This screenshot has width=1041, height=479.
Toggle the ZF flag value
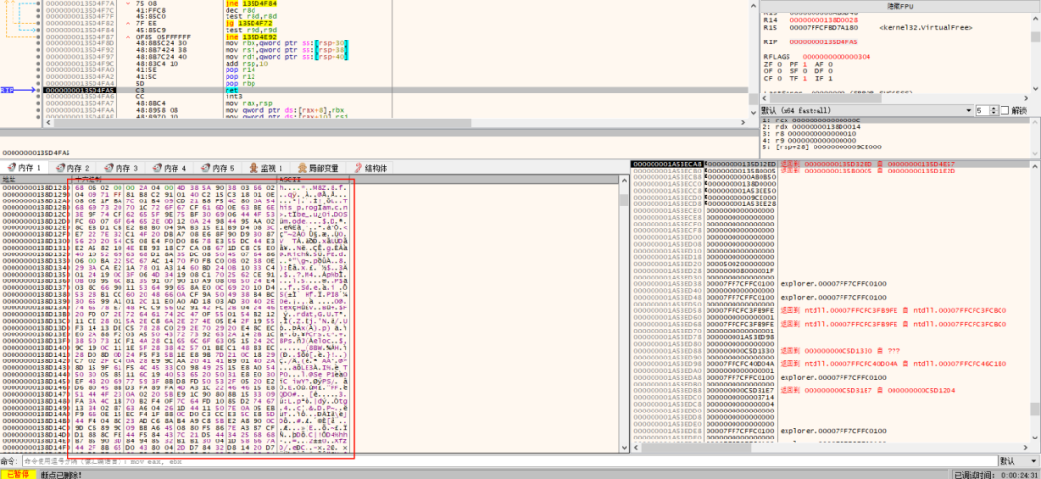click(x=780, y=64)
